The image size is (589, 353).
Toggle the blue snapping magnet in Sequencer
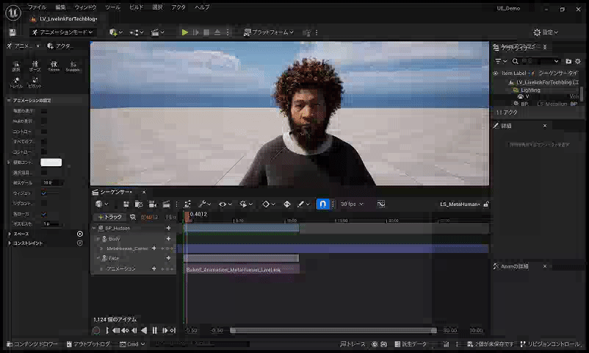(x=322, y=204)
